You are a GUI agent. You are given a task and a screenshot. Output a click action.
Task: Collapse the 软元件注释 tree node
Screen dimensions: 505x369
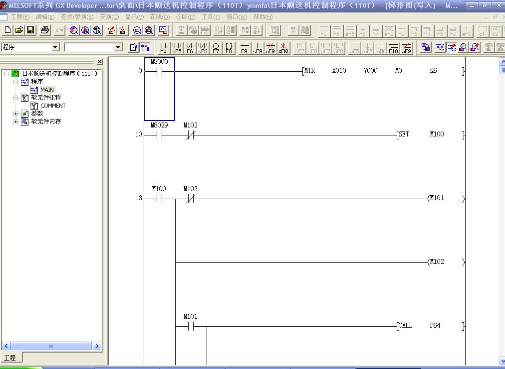pos(16,98)
